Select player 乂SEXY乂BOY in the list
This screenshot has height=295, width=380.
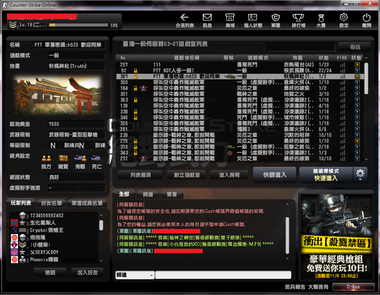54,252
